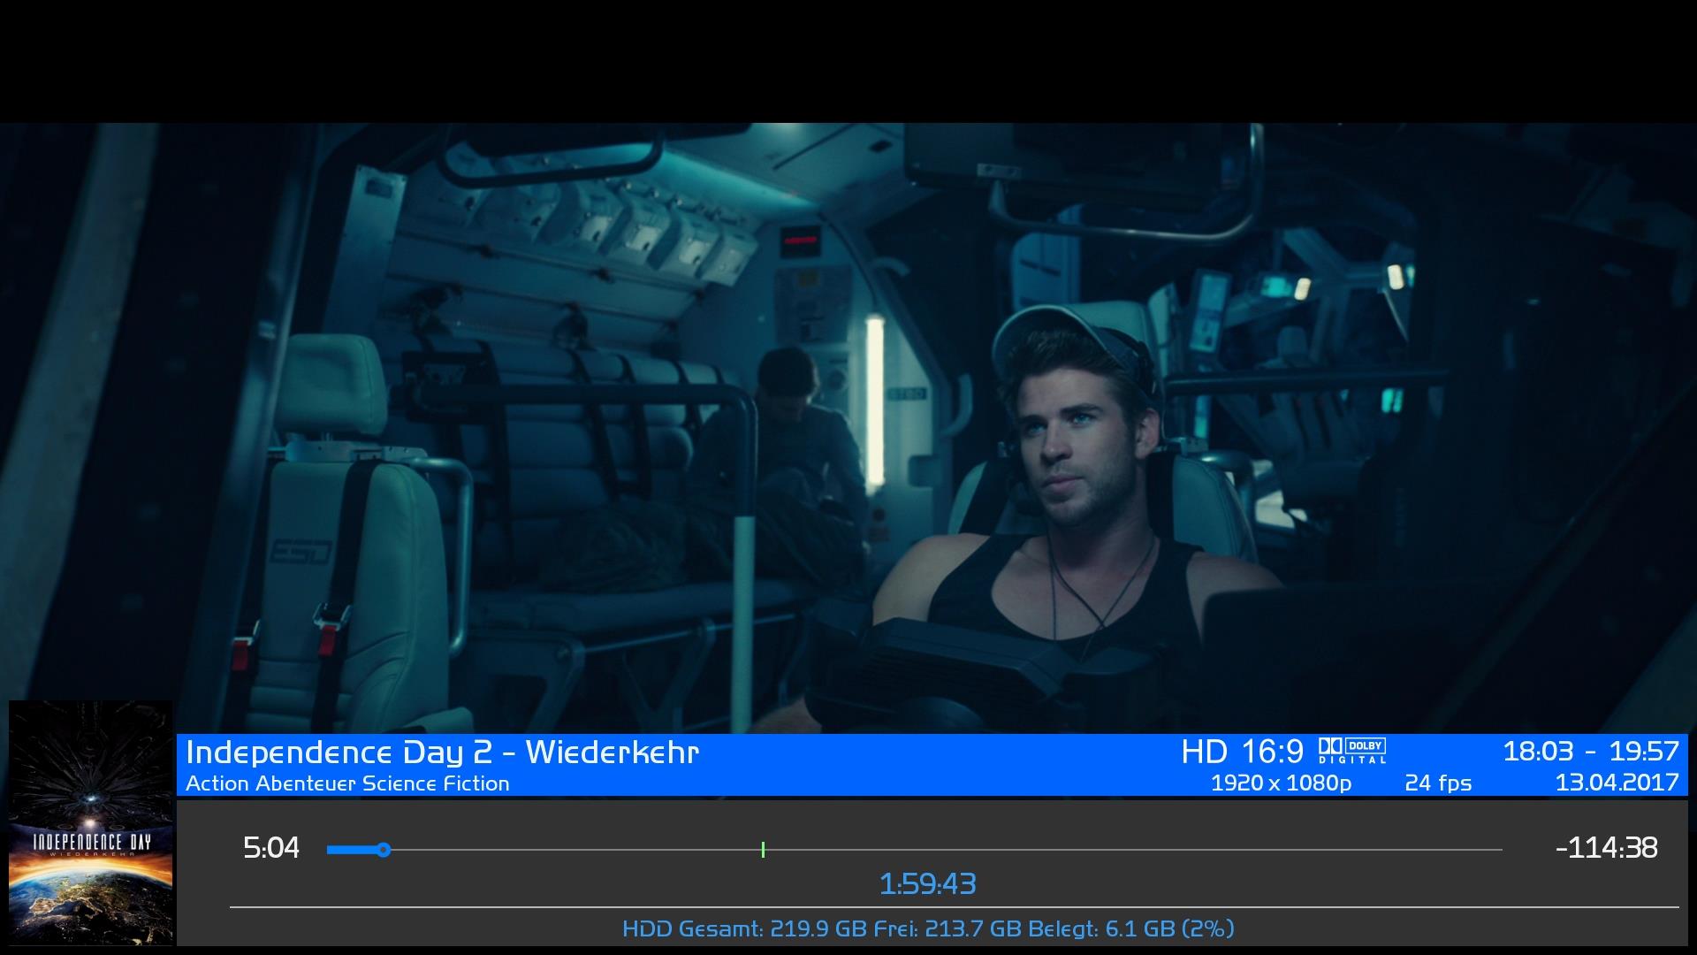Click the genre line Action Abenteuer Science Fiction
This screenshot has height=955, width=1697.
(x=347, y=783)
